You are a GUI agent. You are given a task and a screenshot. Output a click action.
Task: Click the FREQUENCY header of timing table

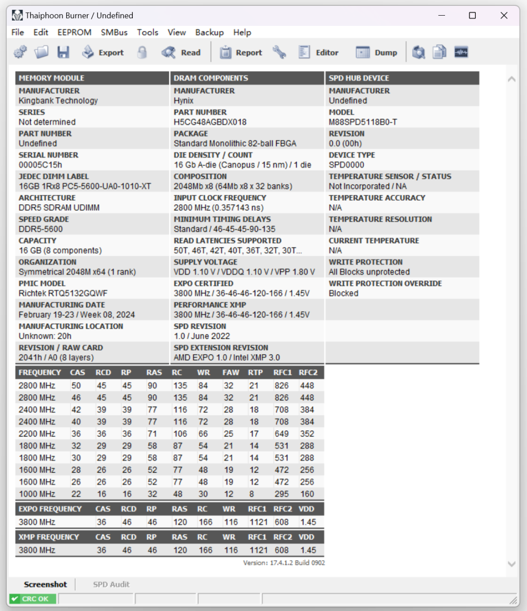click(40, 373)
